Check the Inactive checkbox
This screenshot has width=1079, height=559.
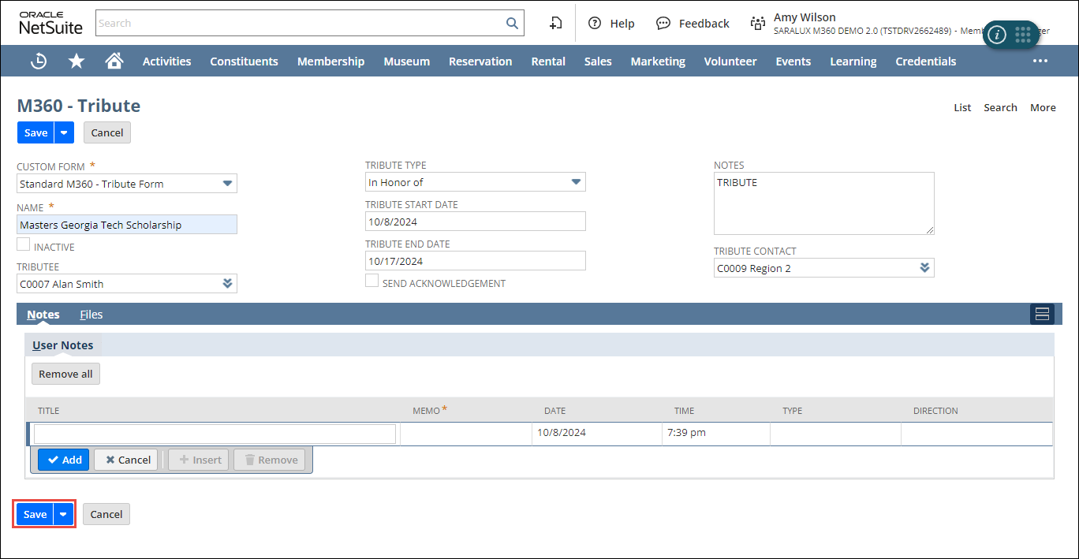(x=24, y=245)
